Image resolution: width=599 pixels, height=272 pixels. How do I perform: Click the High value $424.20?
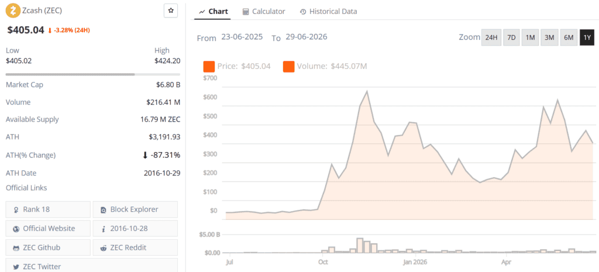point(167,60)
